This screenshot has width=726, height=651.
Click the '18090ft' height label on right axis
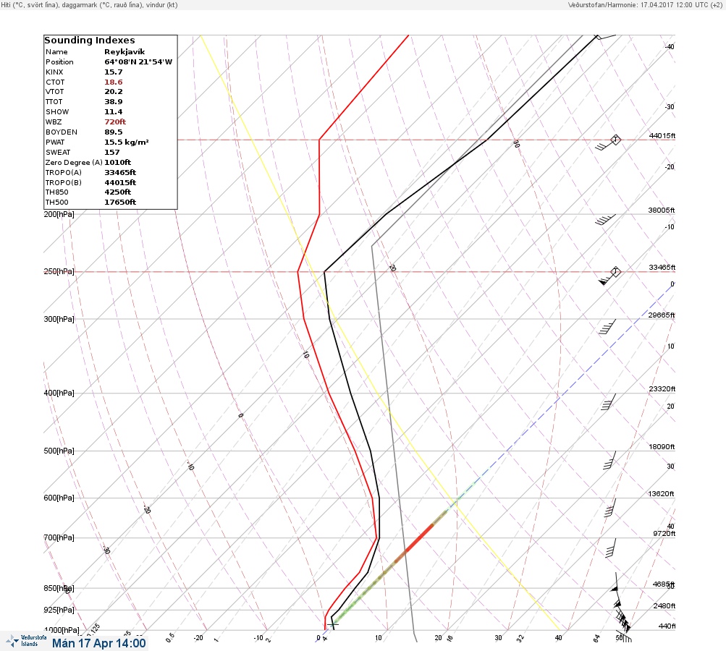pos(662,446)
